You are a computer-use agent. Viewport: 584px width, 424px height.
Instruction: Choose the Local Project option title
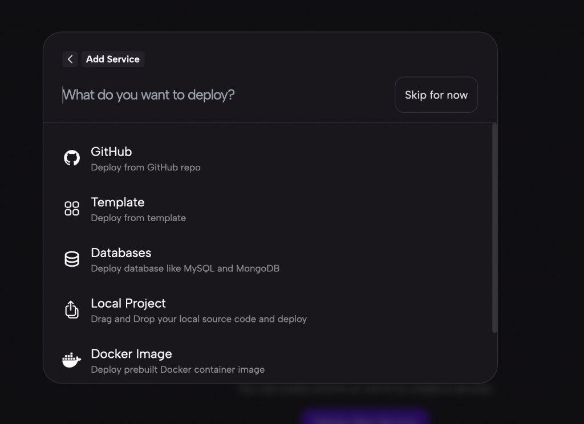pos(128,303)
